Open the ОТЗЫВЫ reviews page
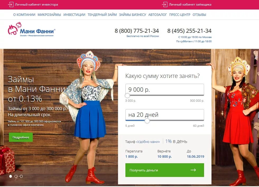The height and width of the screenshot is (187, 259). 199,15
